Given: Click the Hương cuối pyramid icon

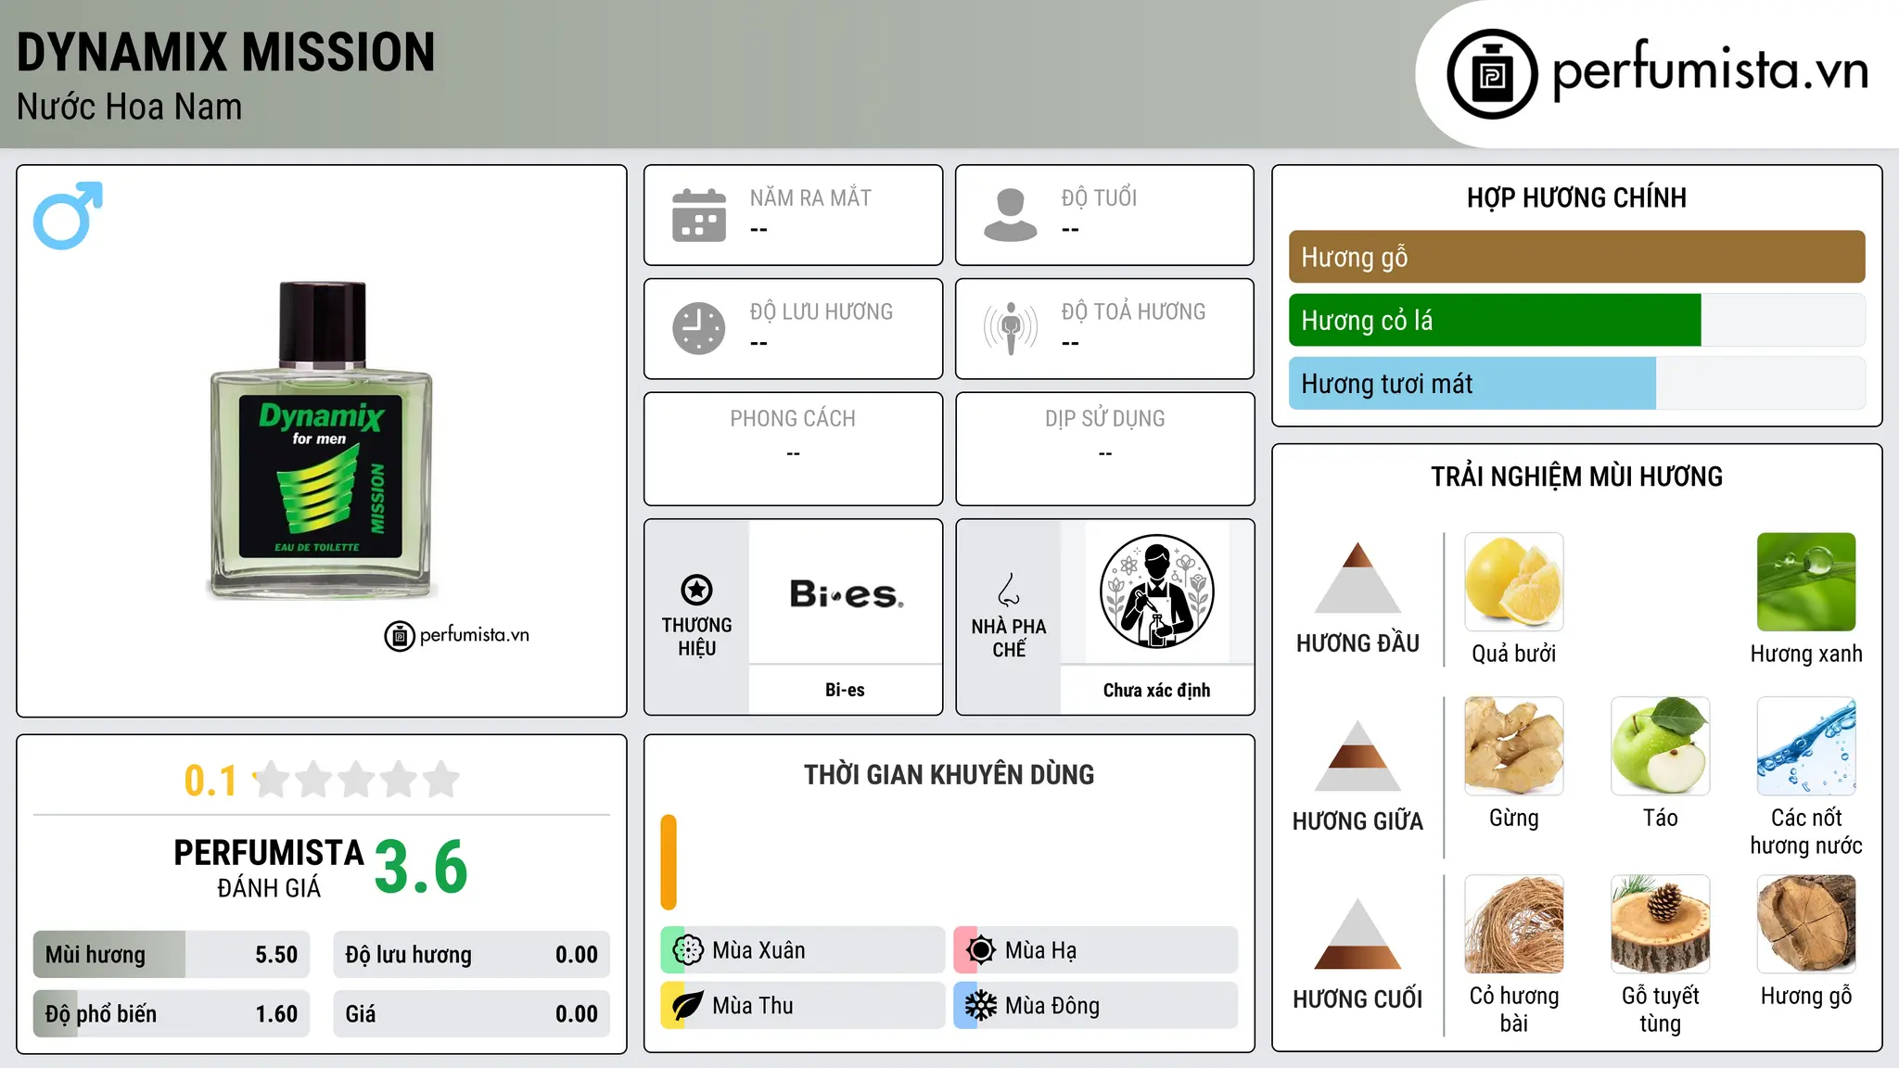Looking at the screenshot, I should click(1357, 934).
